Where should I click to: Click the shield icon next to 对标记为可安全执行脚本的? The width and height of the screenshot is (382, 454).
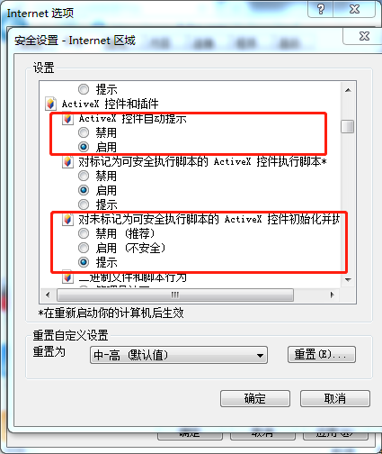[x=67, y=162]
